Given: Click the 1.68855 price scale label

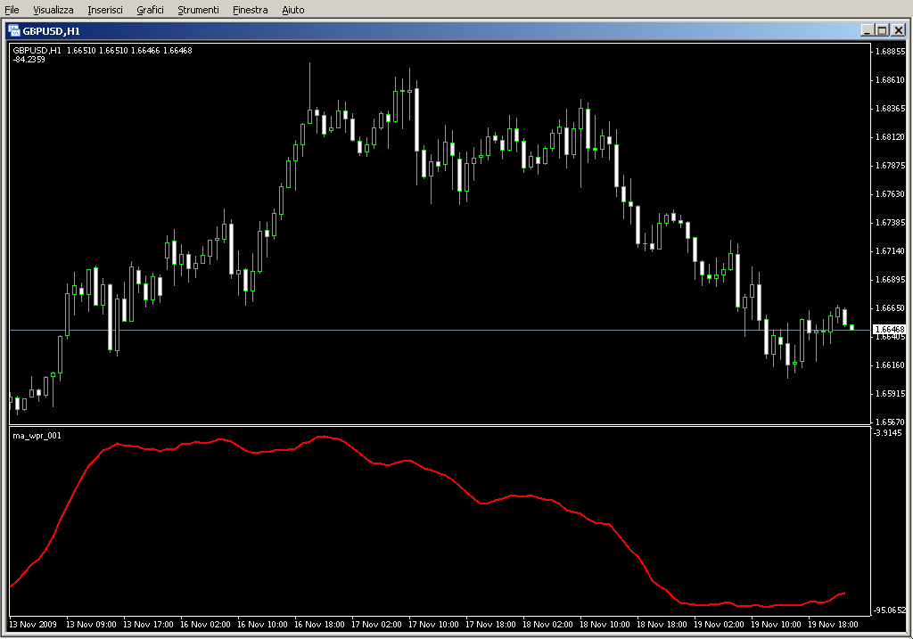Looking at the screenshot, I should point(891,51).
